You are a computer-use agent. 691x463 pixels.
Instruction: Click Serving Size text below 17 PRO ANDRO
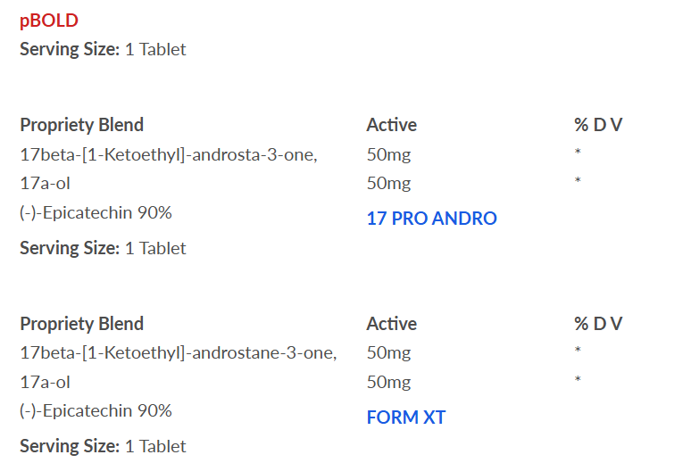[x=104, y=249]
